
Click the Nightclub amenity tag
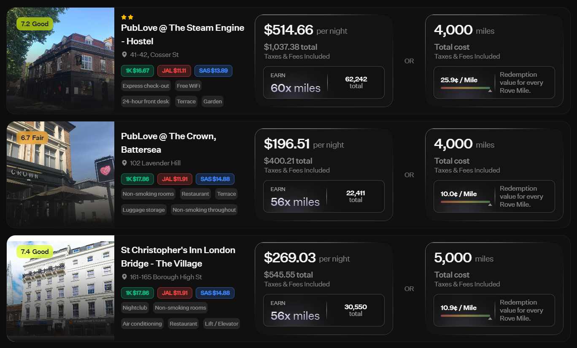point(135,308)
